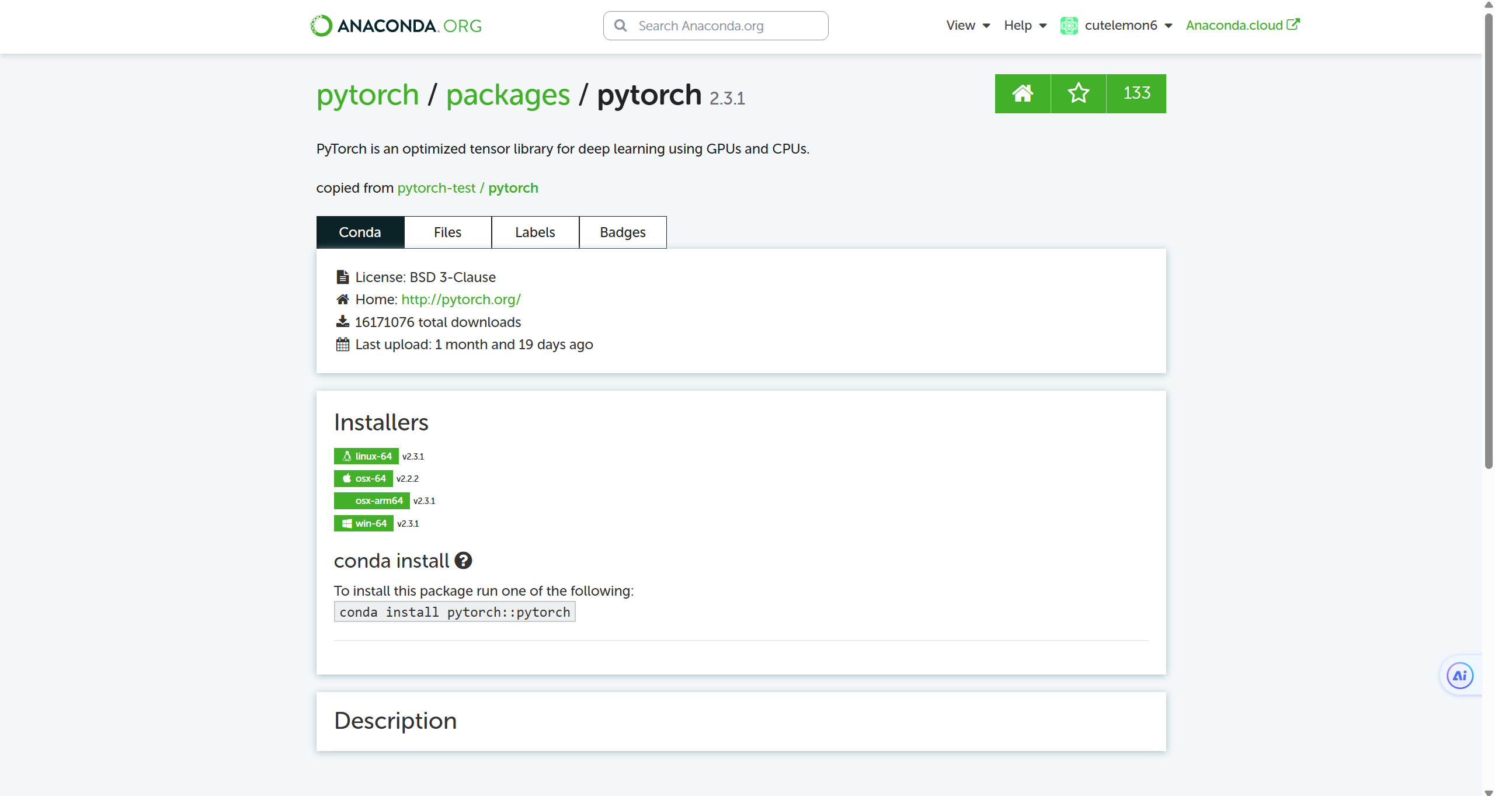Click the conda install help question mark
This screenshot has height=796, width=1495.
(463, 561)
